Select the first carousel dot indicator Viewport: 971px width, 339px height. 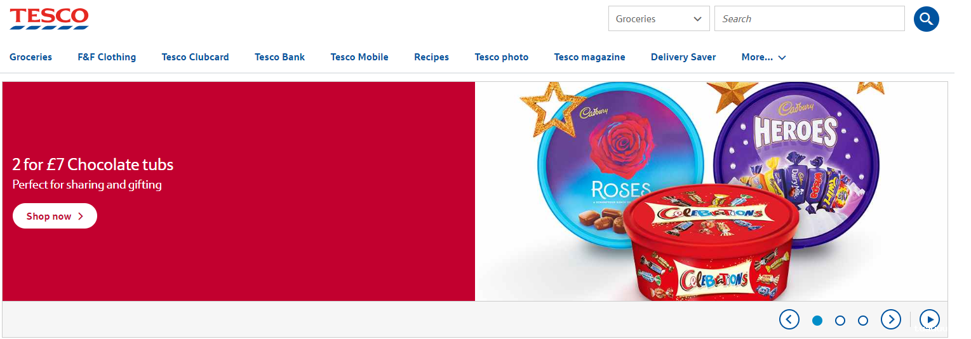pos(817,321)
